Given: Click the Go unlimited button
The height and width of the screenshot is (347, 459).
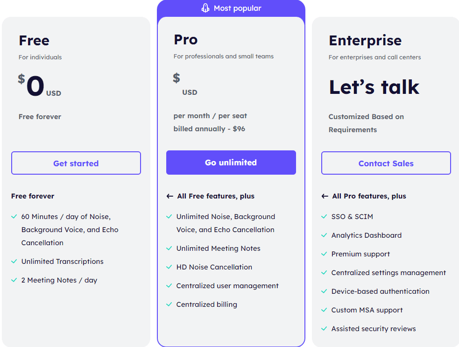Looking at the screenshot, I should coord(231,163).
